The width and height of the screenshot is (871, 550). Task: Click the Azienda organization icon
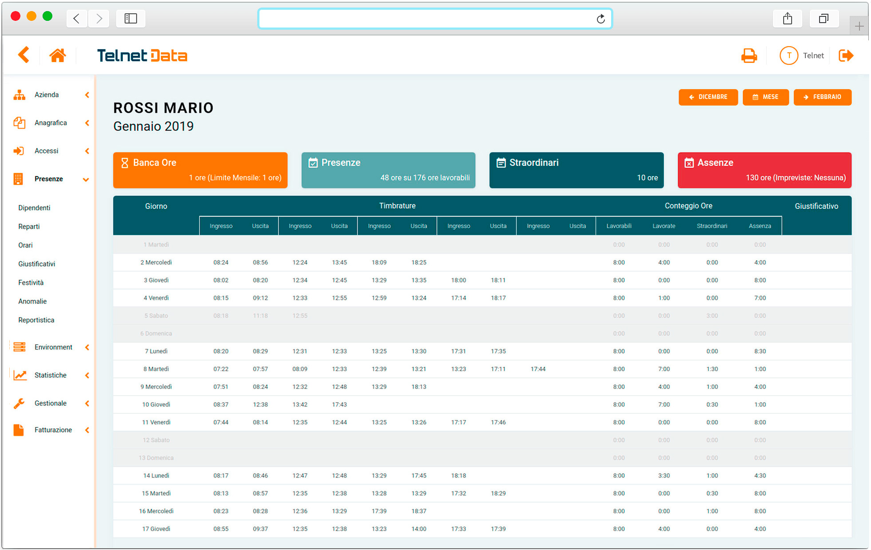[x=19, y=94]
